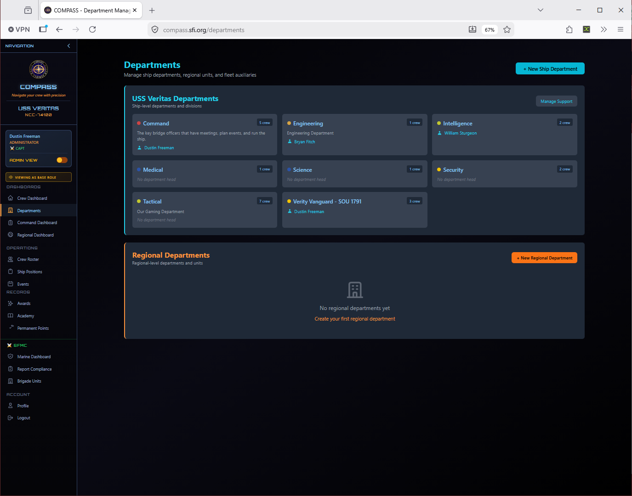Reload the page with browser refresh

tap(92, 29)
